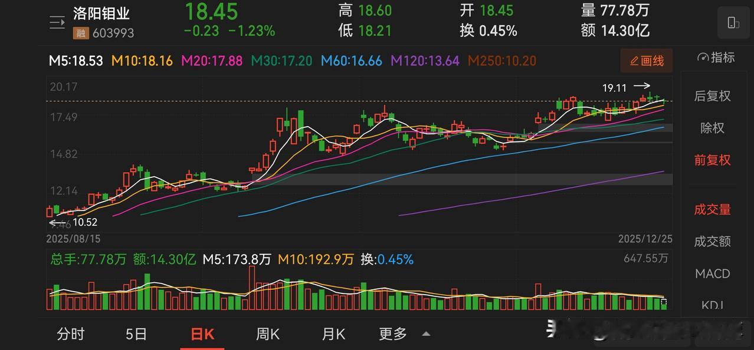Click the 17.49 price axis label
This screenshot has height=350, width=754.
pos(64,117)
